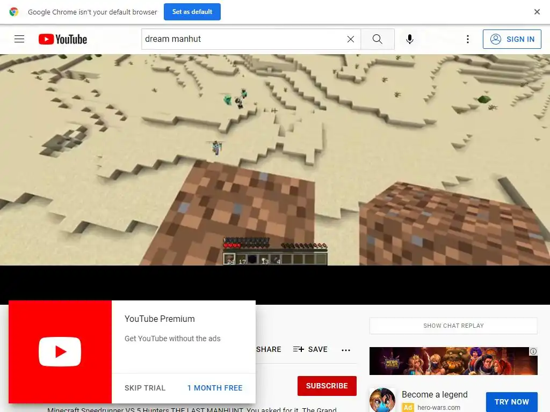Click 'Get YouTube without the ads' text
The width and height of the screenshot is (550, 412).
172,339
